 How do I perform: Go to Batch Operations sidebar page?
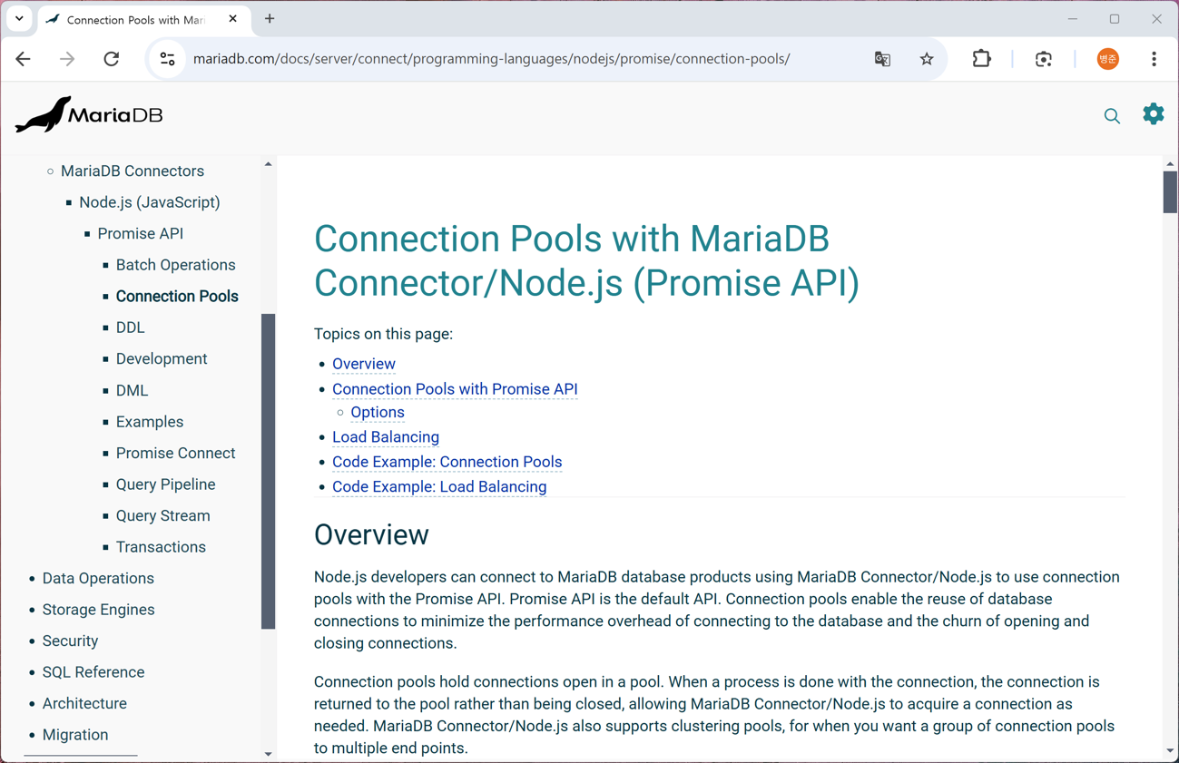click(x=175, y=265)
